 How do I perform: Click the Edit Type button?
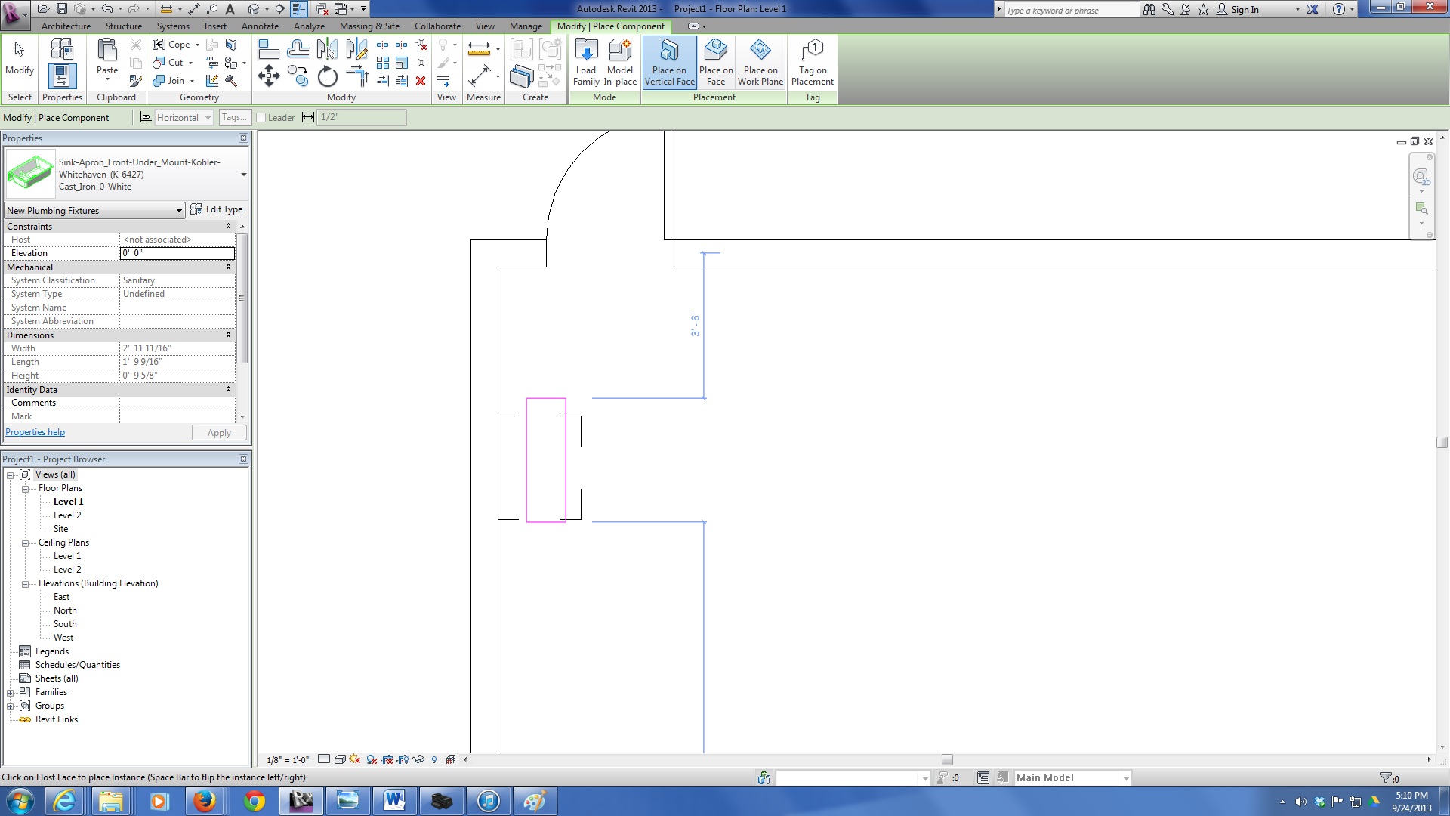[217, 209]
